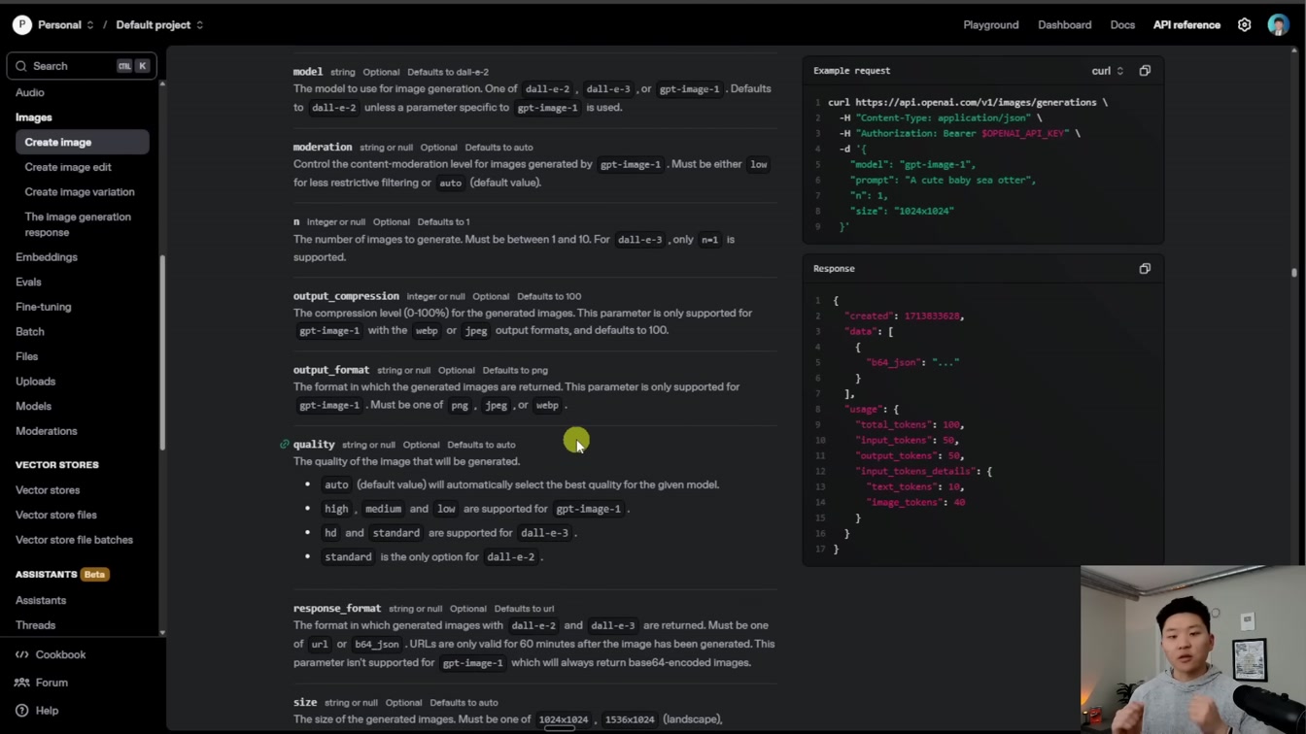Open Threads in the sidebar
The width and height of the screenshot is (1306, 734).
(36, 625)
